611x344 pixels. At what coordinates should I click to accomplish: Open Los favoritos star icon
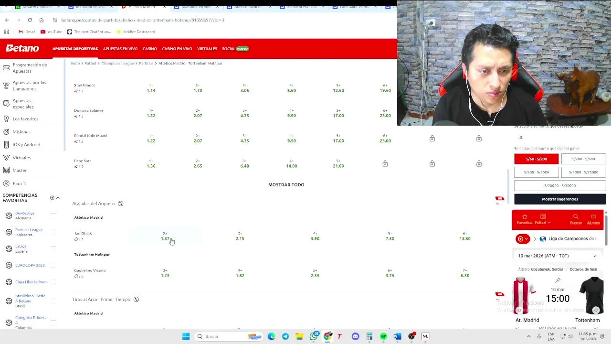6,118
